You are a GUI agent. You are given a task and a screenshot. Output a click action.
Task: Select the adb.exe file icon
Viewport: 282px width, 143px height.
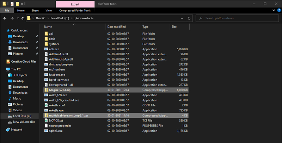click(x=46, y=49)
